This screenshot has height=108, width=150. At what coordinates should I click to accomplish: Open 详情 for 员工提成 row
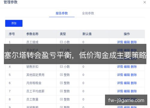(120, 42)
